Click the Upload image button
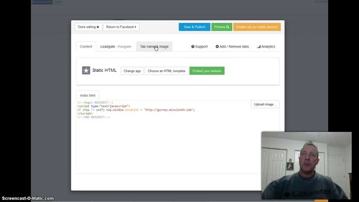Viewport: 359px width, 202px height. pos(265,104)
